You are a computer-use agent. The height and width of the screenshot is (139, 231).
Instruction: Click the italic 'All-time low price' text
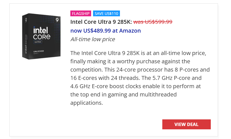point(93,39)
